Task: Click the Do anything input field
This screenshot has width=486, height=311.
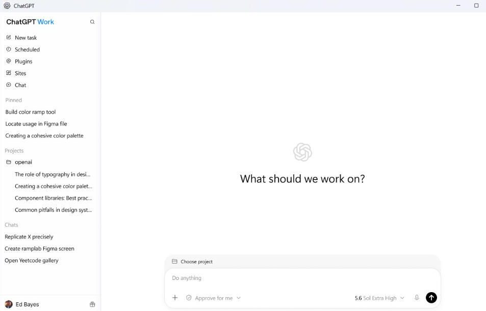Action: pos(302,278)
